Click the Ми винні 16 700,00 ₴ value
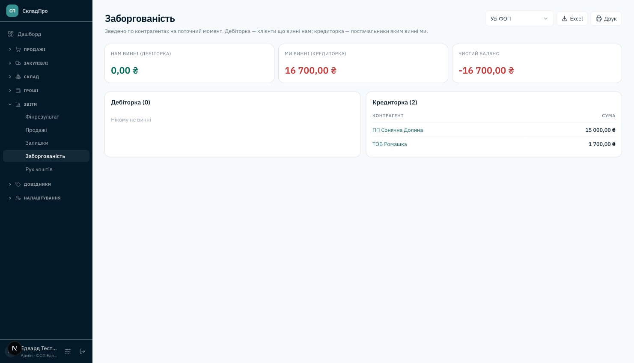This screenshot has height=363, width=634. [311, 70]
